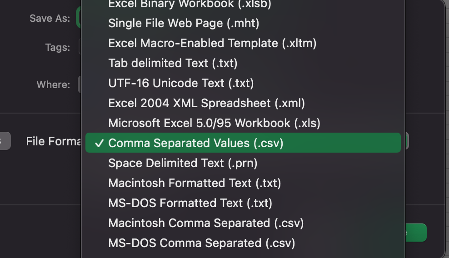The width and height of the screenshot is (449, 258).
Task: Click the checkmark beside Comma Separated Values
Action: 98,144
